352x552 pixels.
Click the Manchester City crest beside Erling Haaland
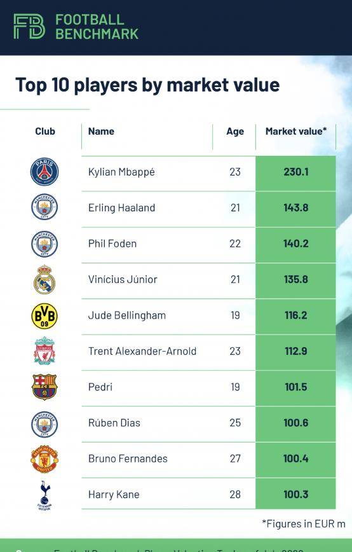[44, 207]
